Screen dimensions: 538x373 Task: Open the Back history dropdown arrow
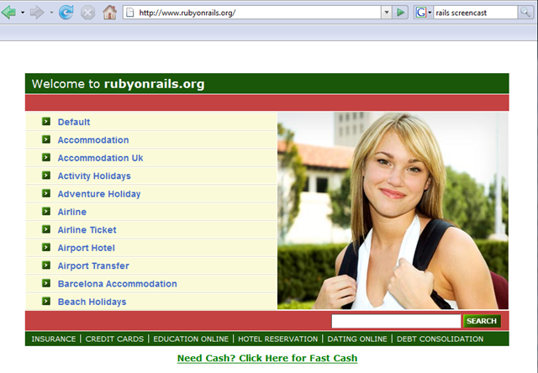[23, 13]
